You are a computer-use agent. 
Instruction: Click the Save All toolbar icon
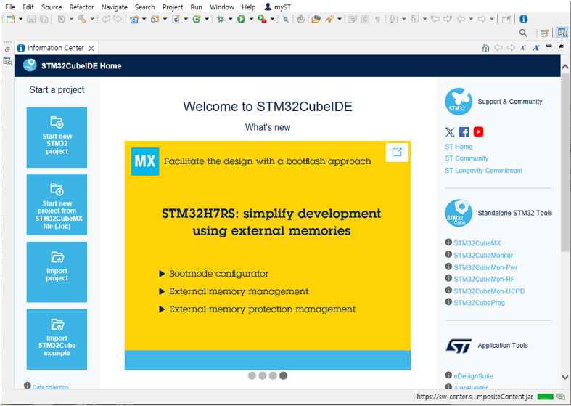coord(44,19)
